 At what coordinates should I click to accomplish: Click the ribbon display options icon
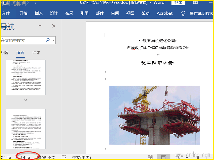coord(196,2)
